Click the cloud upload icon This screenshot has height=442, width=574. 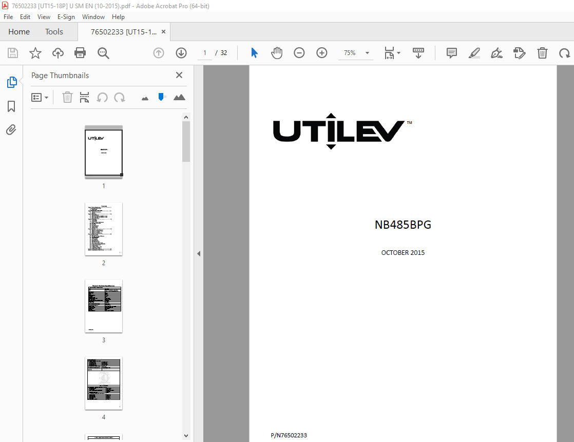(x=58, y=53)
